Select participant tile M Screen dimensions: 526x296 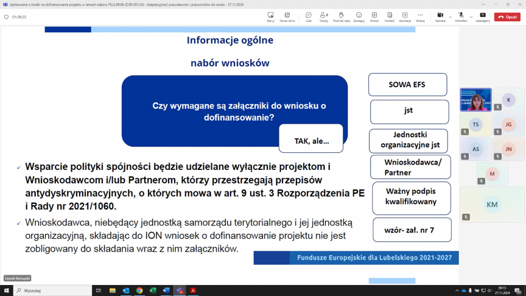tap(492, 174)
